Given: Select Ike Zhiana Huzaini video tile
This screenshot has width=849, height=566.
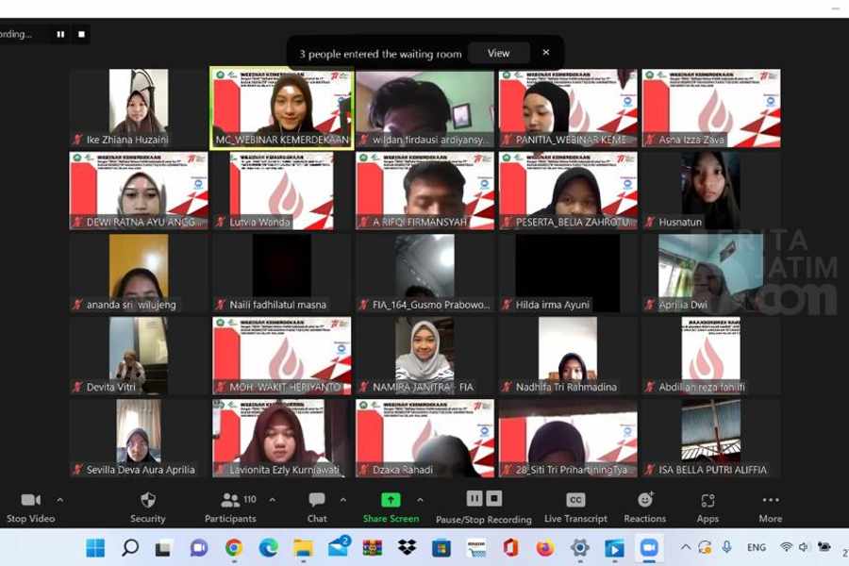Looking at the screenshot, I should point(139,108).
